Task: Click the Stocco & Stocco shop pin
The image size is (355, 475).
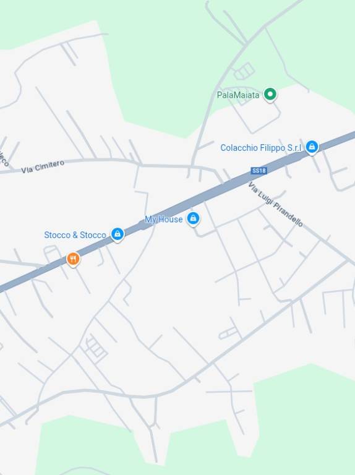Action: point(118,234)
